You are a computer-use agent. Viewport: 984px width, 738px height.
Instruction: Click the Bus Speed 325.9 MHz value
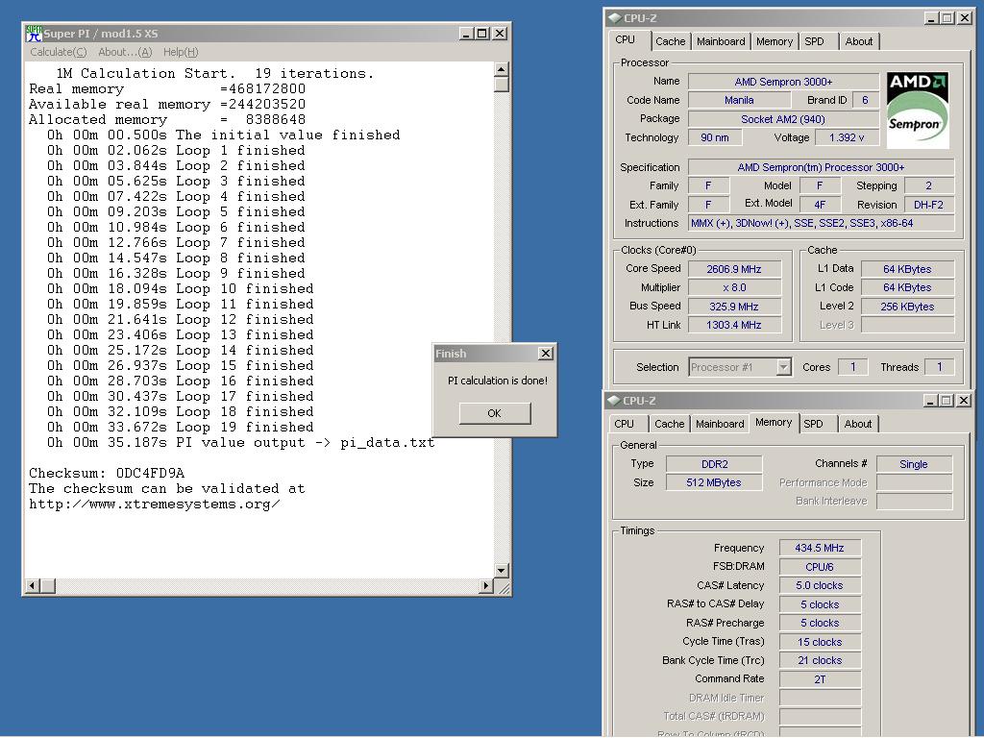pos(734,307)
